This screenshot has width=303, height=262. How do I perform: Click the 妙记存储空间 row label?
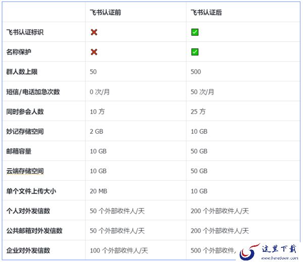(x=25, y=131)
